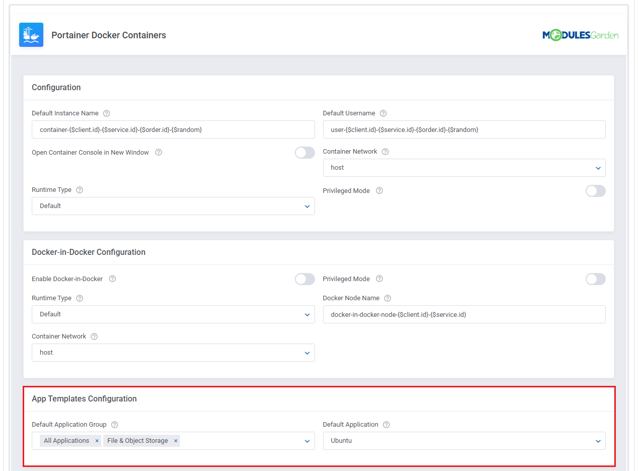Show help for Default Application Group
The width and height of the screenshot is (638, 471).
coord(114,425)
